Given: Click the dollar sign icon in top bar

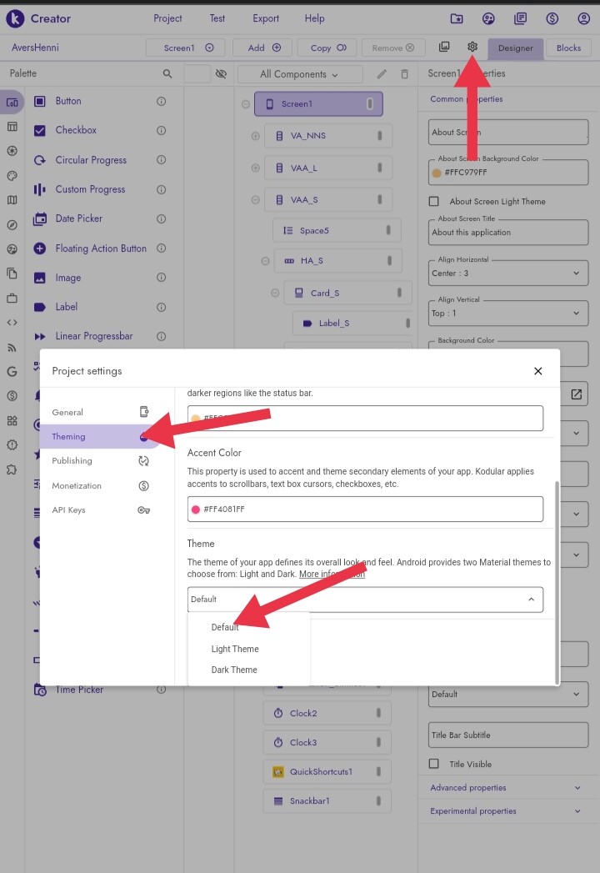Looking at the screenshot, I should (552, 18).
